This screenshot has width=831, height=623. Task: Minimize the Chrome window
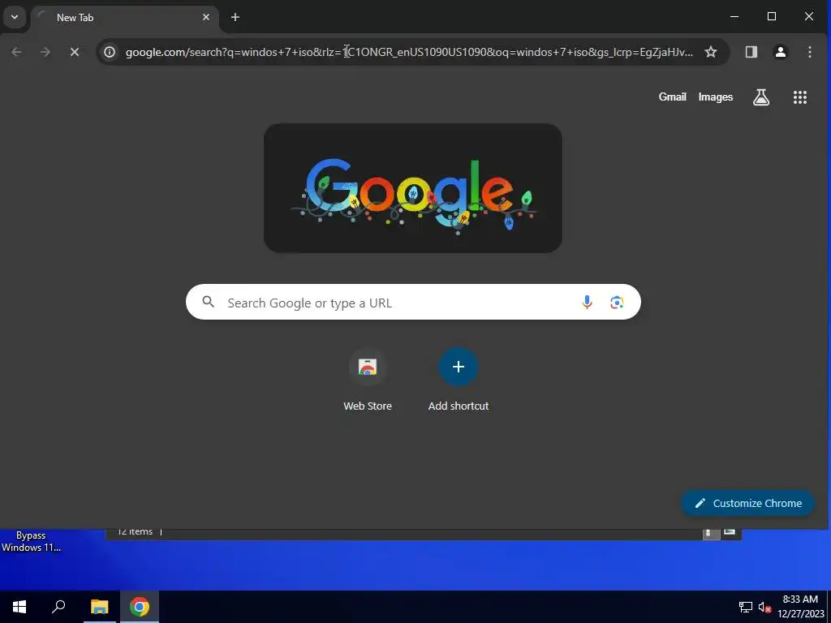(x=734, y=17)
